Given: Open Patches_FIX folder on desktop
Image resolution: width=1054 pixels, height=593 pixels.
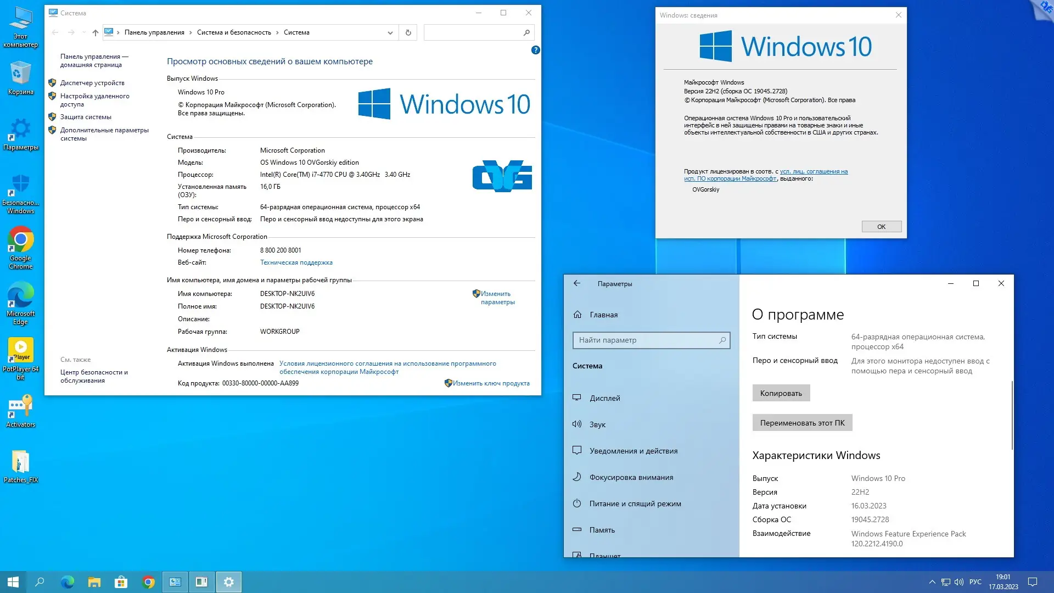Looking at the screenshot, I should tap(20, 463).
